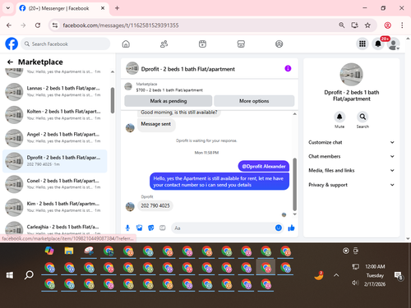
Task: Open File Explorer from the taskbar
Action: click(x=69, y=251)
